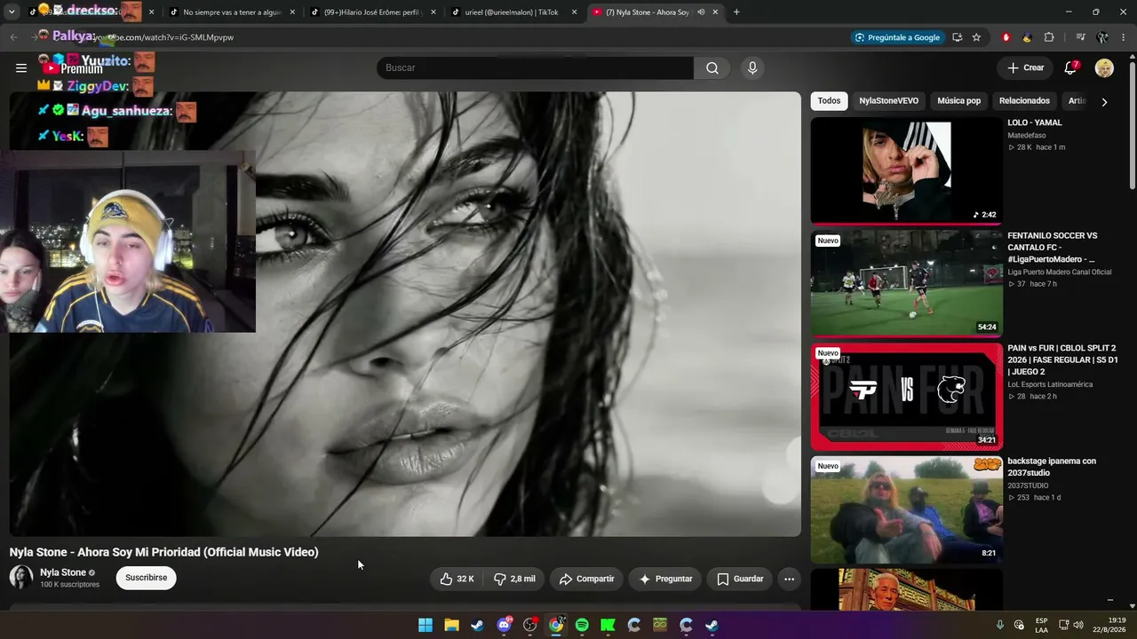Open the YouTube hamburger guide menu
Screen dimensions: 1137x639
[21, 67]
